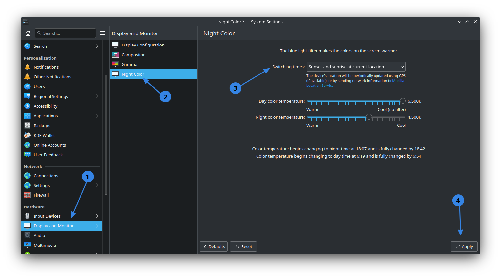Image resolution: width=501 pixels, height=279 pixels.
Task: Click the Search category magnifier icon
Action: pos(27,46)
